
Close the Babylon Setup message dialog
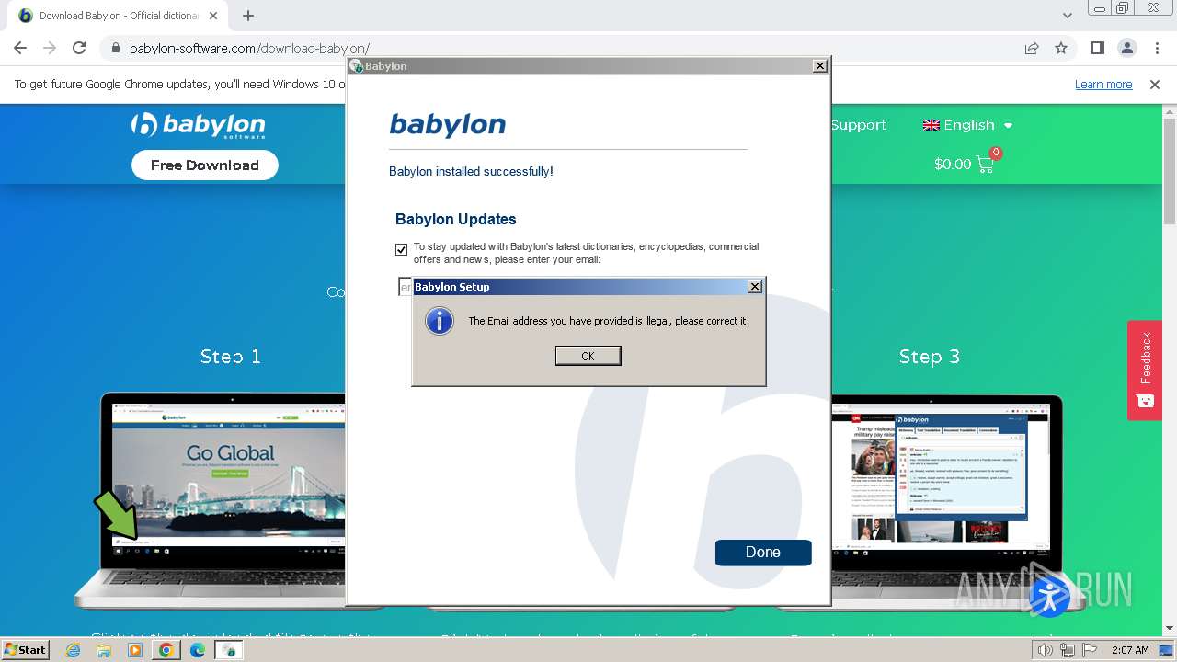(x=755, y=287)
